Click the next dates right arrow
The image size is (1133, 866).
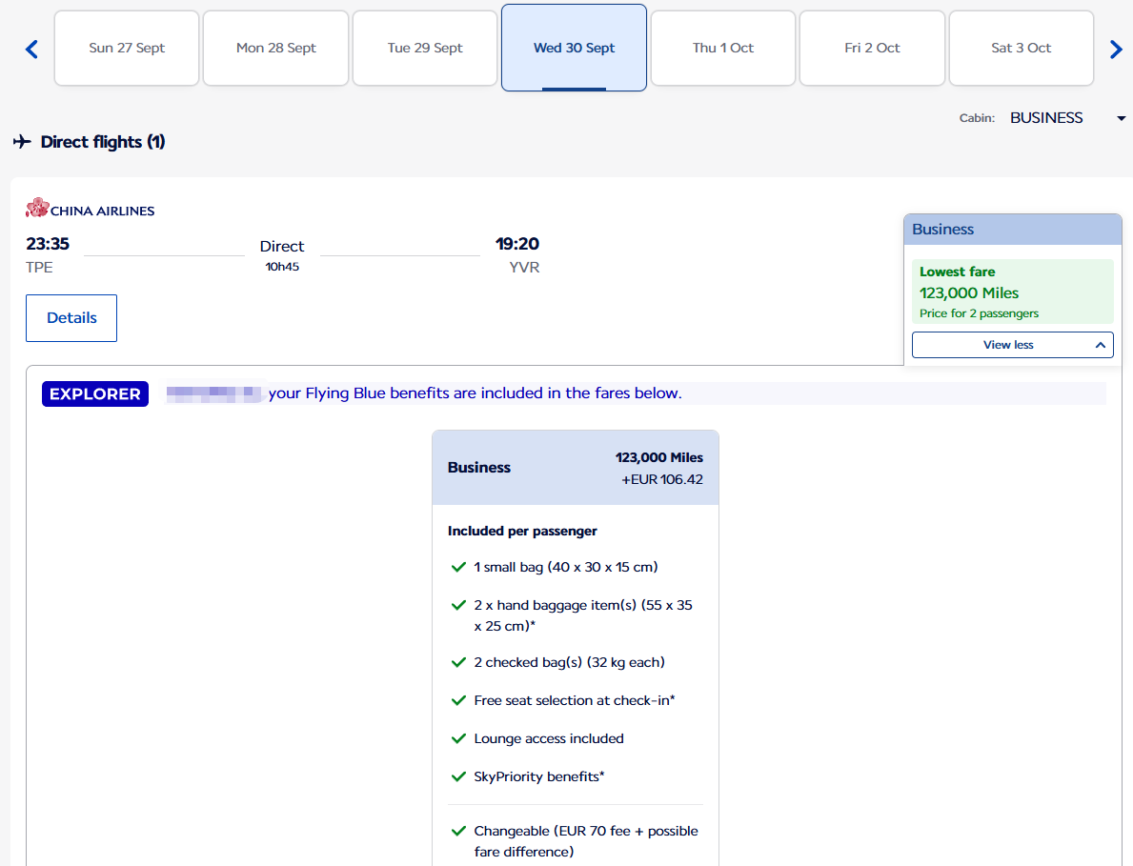click(x=1116, y=50)
